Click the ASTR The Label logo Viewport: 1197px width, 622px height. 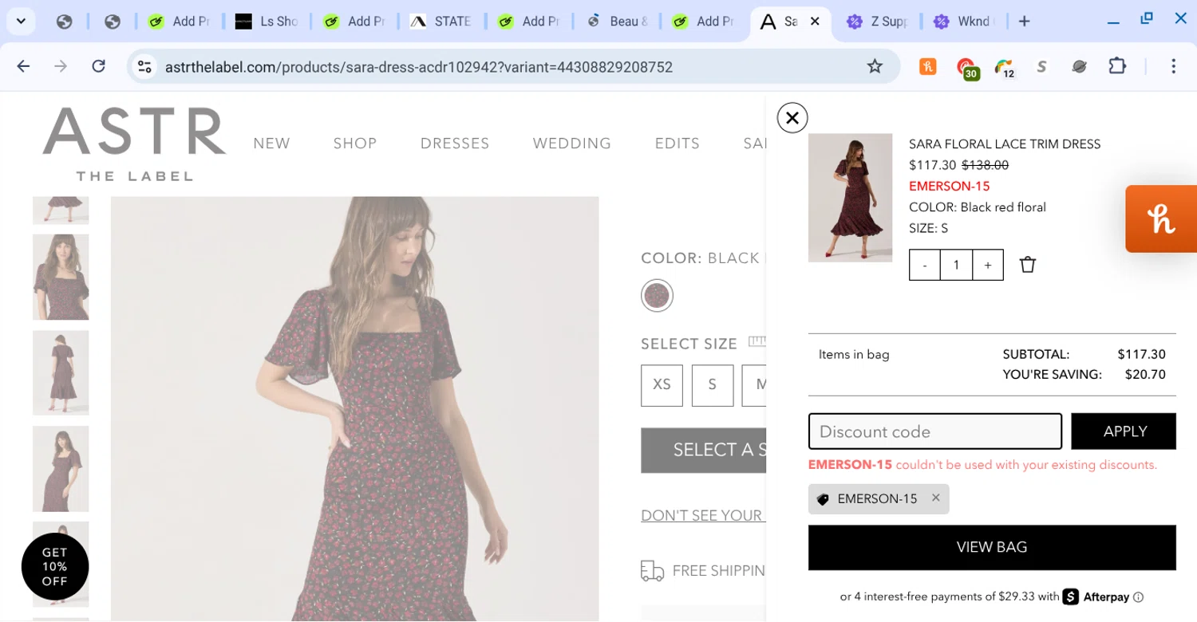pos(134,144)
